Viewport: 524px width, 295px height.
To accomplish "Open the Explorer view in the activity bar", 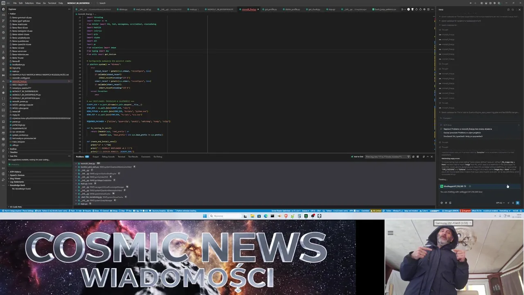I will [3, 9].
